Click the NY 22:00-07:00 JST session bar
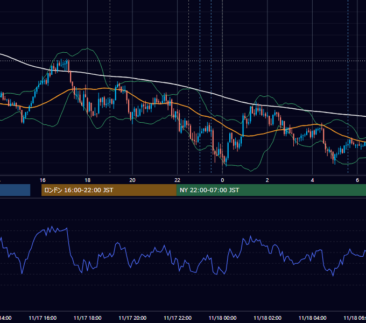Screen dimensions: 366x323 point(271,190)
